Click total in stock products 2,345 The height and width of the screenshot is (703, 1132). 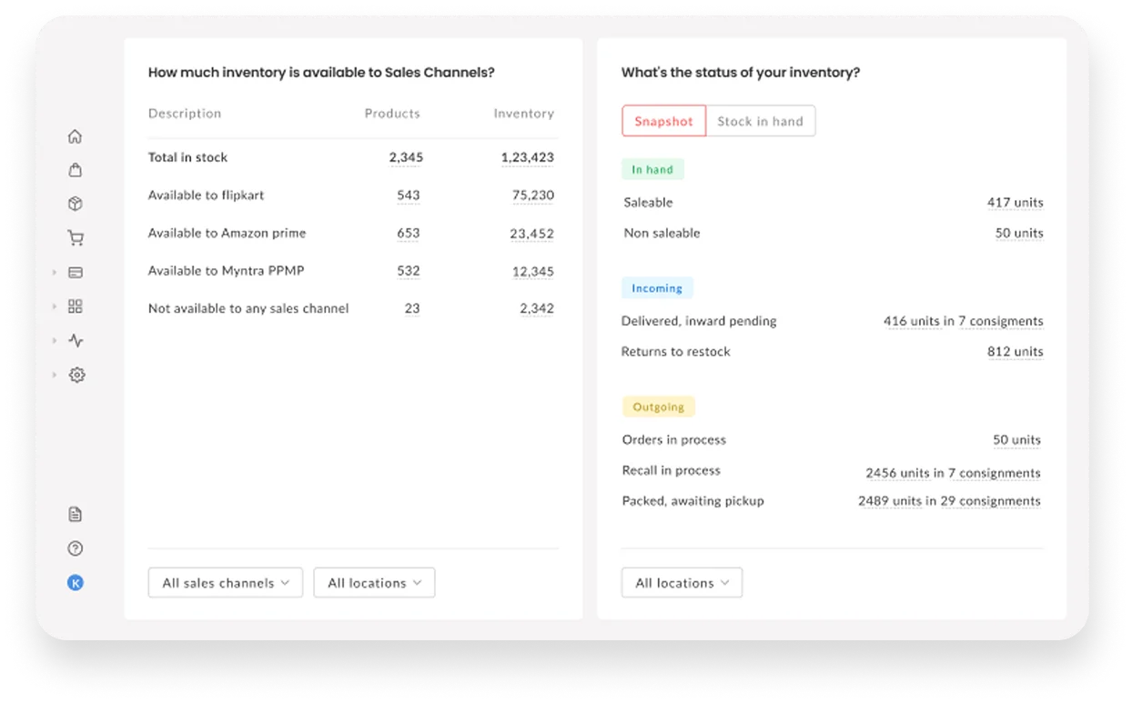(406, 157)
